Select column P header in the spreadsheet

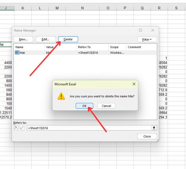point(125,8)
